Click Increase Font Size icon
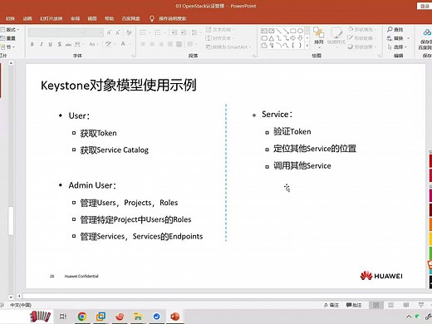 tap(109, 32)
